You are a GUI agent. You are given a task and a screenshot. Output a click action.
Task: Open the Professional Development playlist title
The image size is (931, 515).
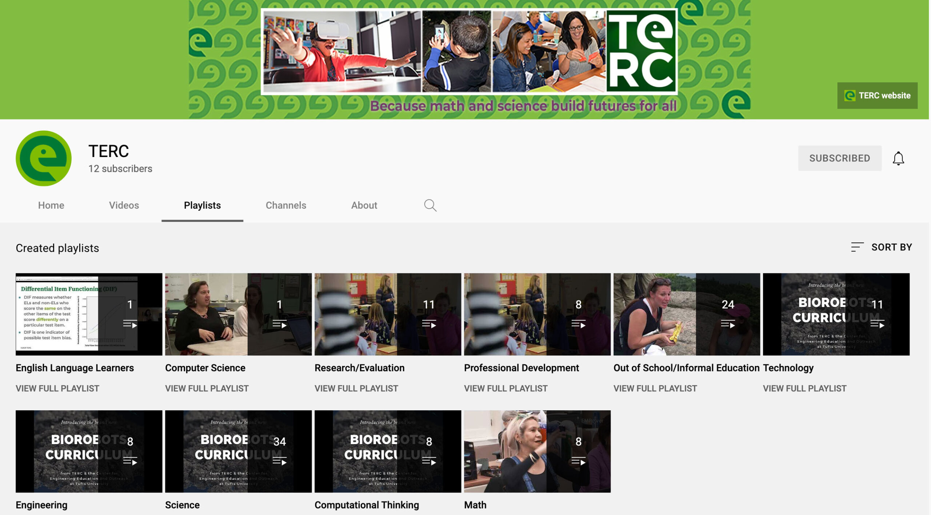[x=522, y=368]
